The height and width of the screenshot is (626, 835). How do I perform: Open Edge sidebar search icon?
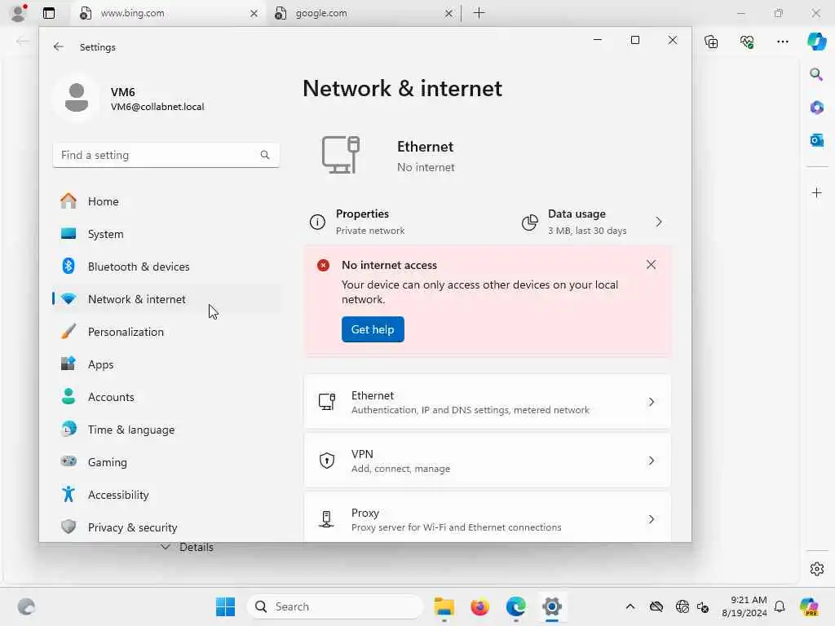tap(816, 74)
